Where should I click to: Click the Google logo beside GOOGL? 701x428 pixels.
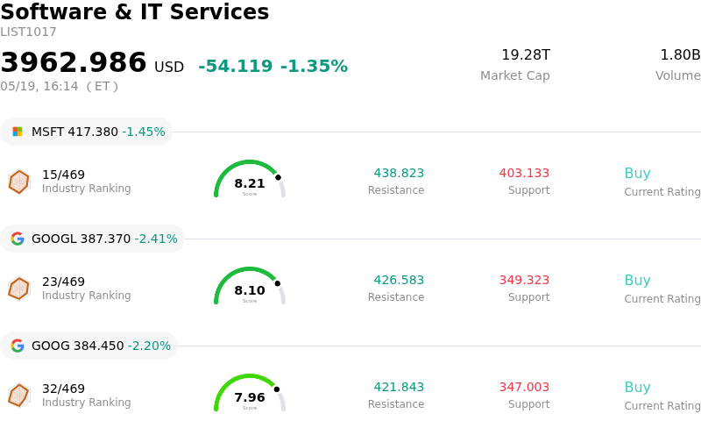pos(18,239)
